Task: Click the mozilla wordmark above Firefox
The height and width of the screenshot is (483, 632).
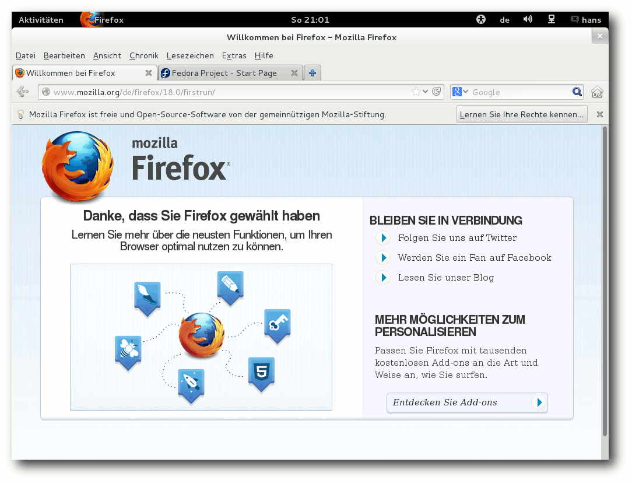Action: (x=155, y=143)
